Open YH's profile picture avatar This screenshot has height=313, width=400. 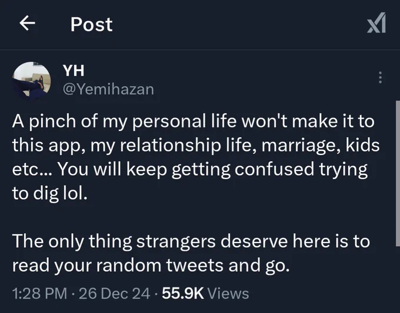coord(31,80)
